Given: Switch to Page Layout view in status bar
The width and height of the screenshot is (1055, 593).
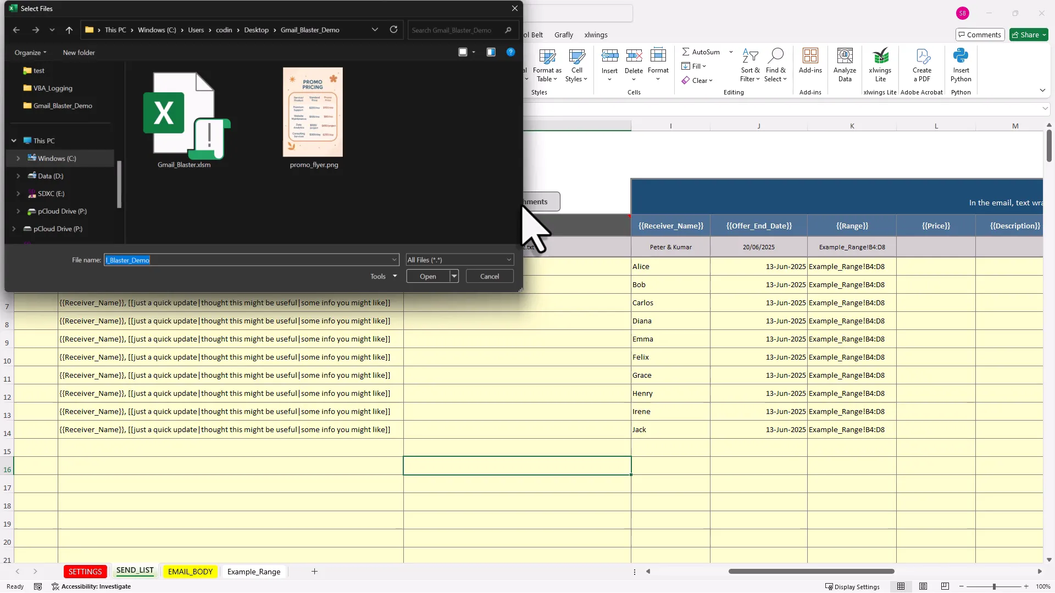Looking at the screenshot, I should coord(923,586).
